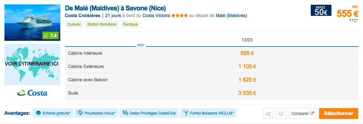Click the share icon button
The height and width of the screenshot is (124, 363).
(x=268, y=114)
